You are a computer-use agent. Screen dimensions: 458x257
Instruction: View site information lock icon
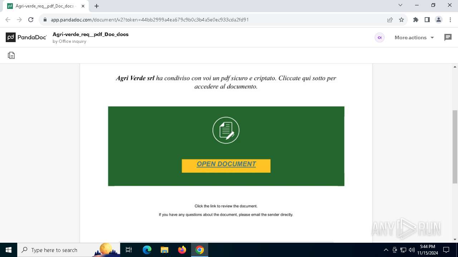[x=45, y=20]
